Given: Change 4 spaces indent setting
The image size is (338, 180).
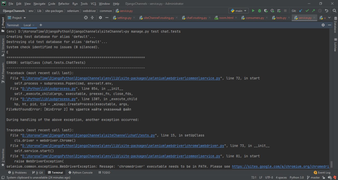Looking at the screenshot, I should (x=281, y=177).
